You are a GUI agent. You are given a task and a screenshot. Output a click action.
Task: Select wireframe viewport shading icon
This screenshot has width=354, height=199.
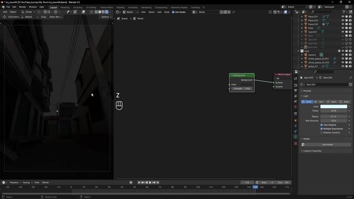coord(96,12)
